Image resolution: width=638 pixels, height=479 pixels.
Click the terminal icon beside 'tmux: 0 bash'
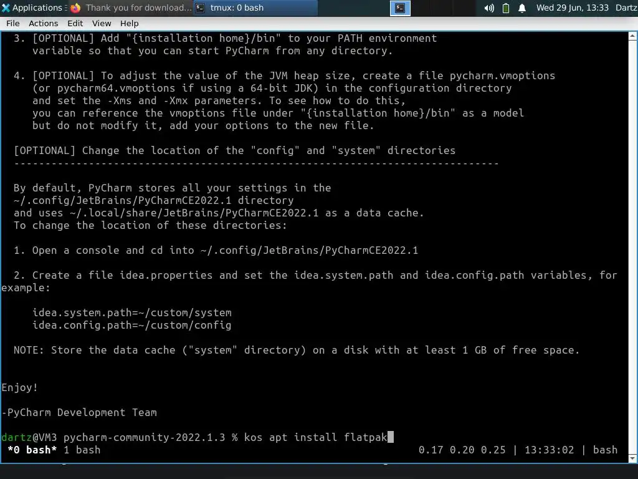[x=200, y=7]
